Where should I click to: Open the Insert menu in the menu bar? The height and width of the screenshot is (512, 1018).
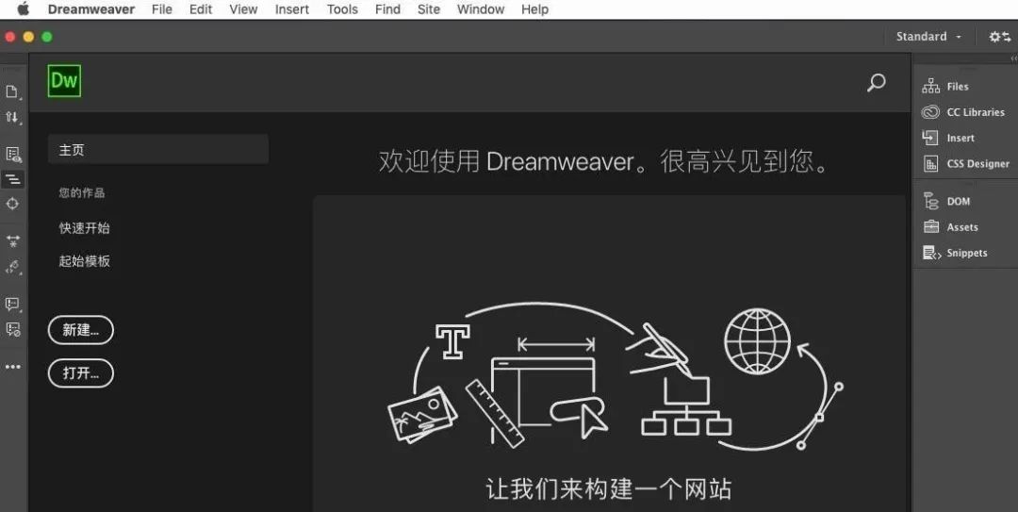pyautogui.click(x=291, y=9)
